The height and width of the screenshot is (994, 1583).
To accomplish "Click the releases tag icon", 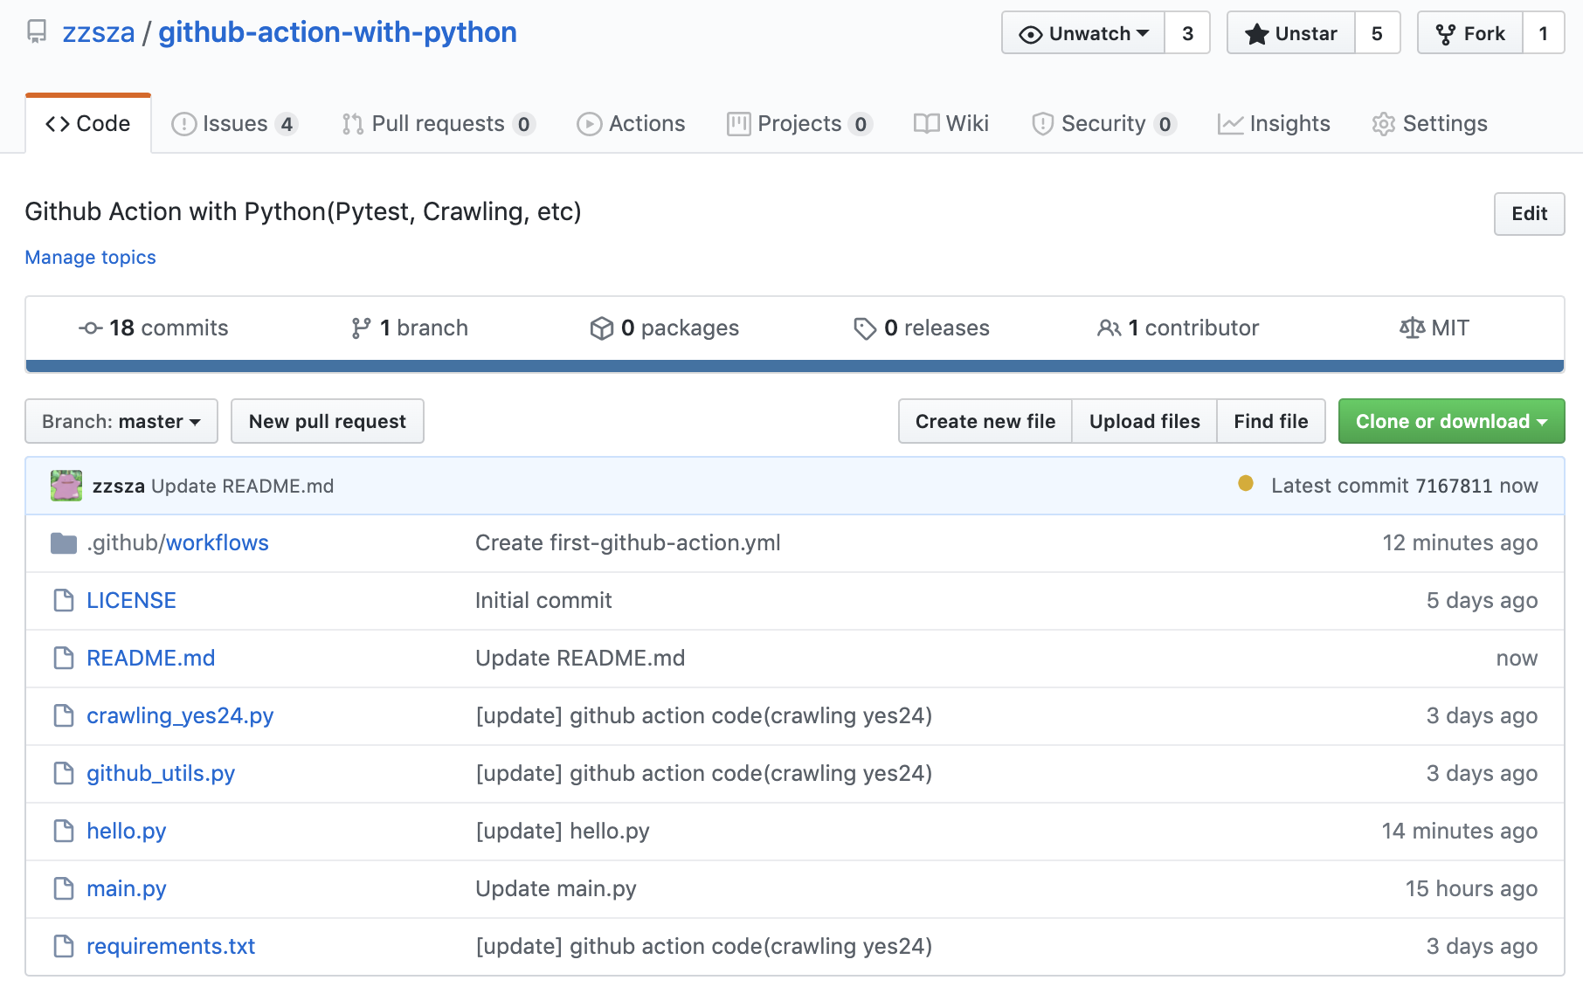I will 864,328.
